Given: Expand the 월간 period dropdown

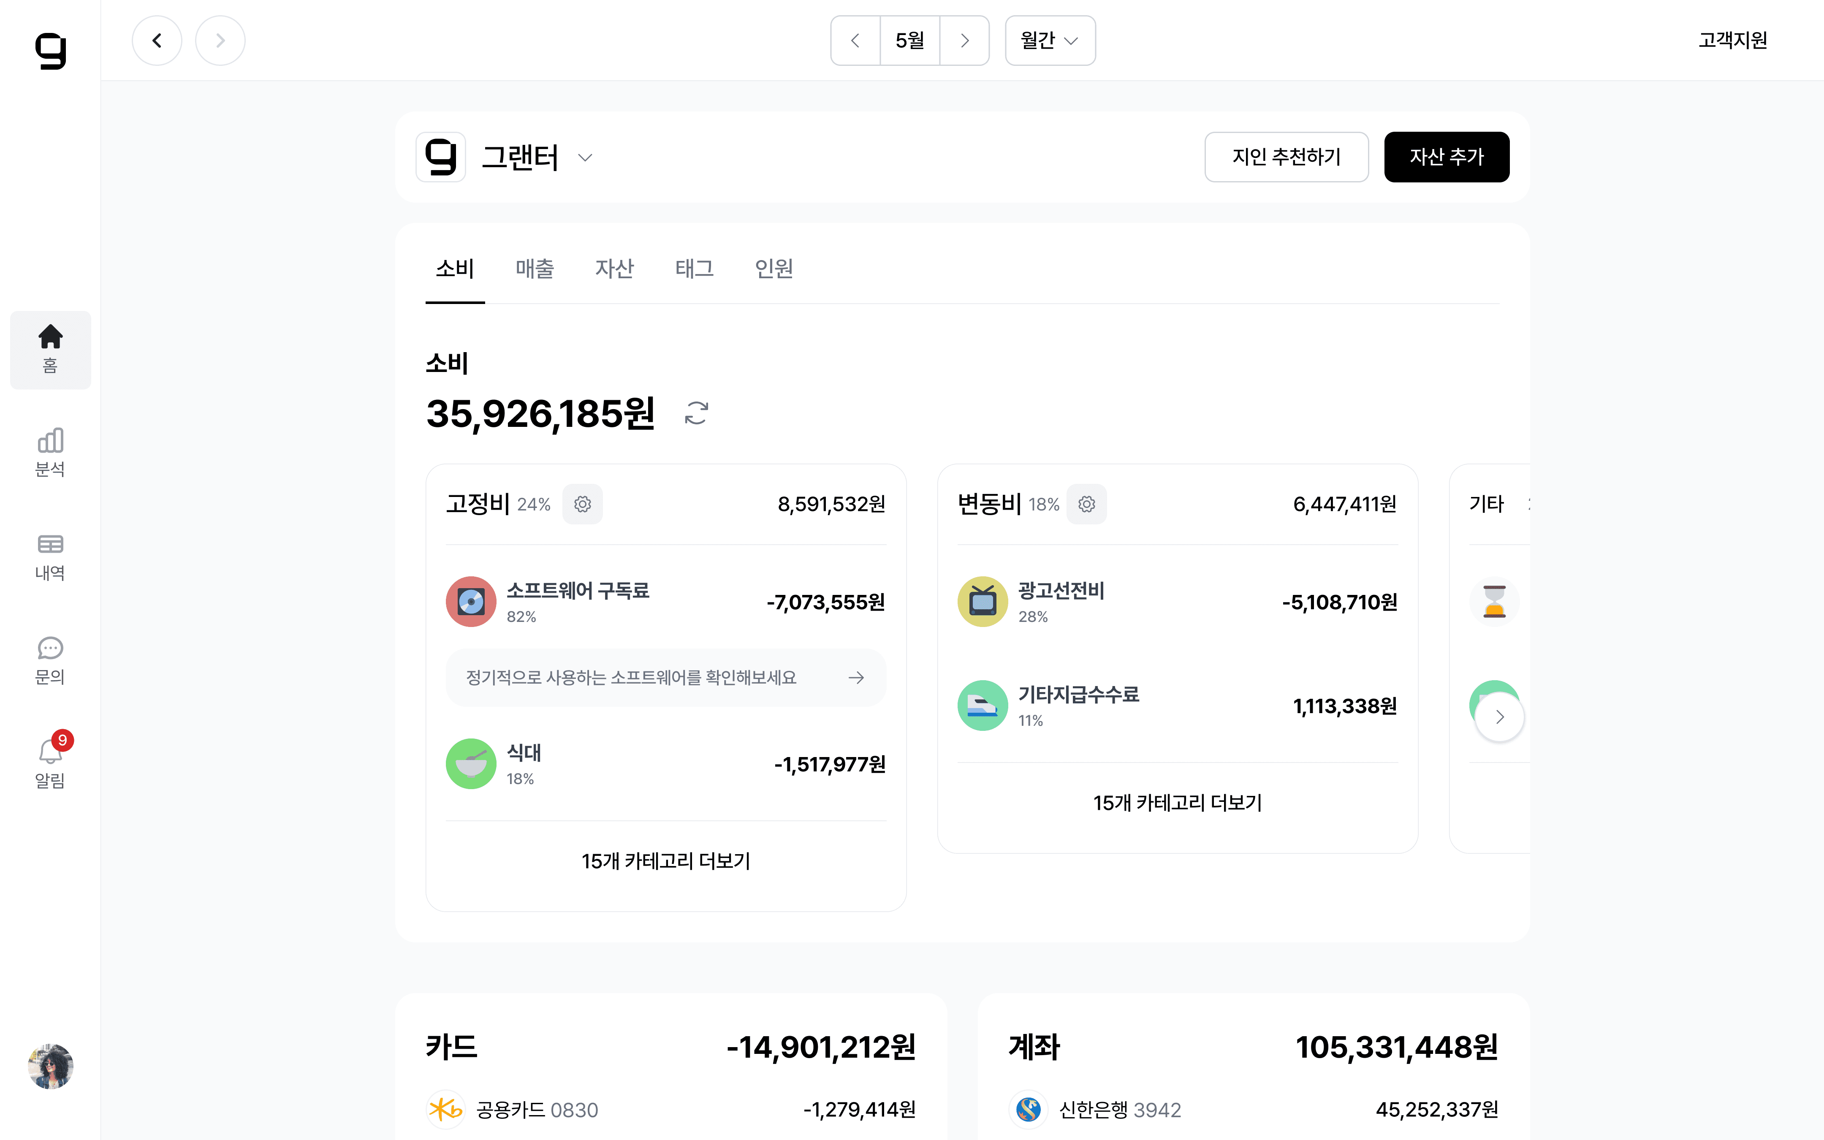Looking at the screenshot, I should [x=1049, y=41].
